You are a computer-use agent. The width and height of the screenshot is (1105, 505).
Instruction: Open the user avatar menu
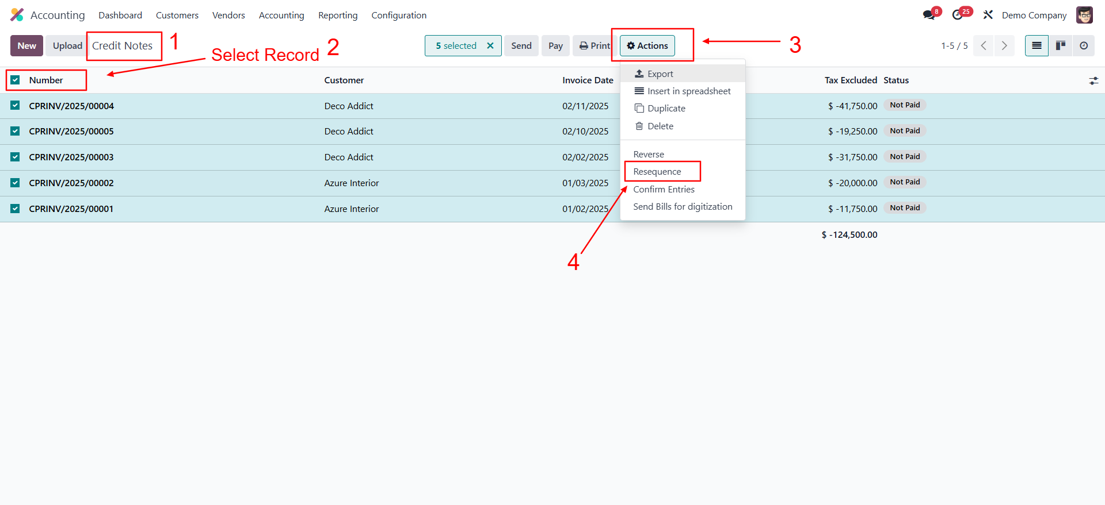[x=1084, y=15]
